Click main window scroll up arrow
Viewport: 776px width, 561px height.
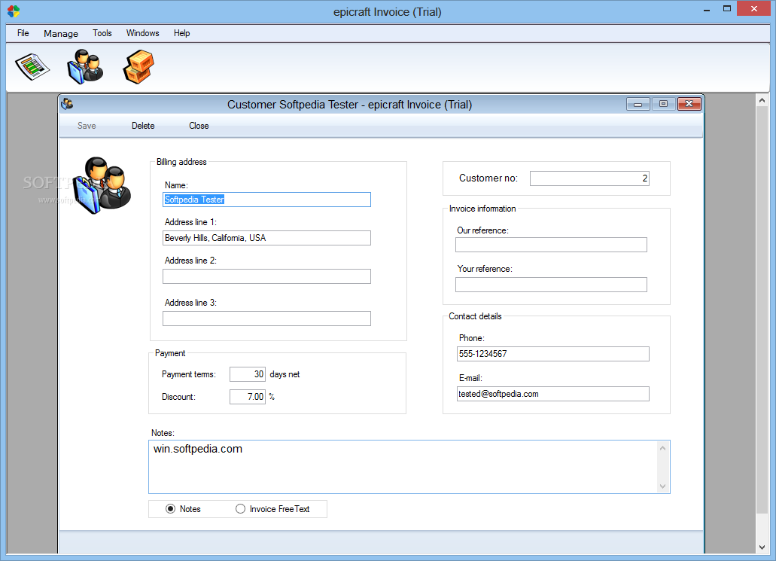(x=762, y=100)
